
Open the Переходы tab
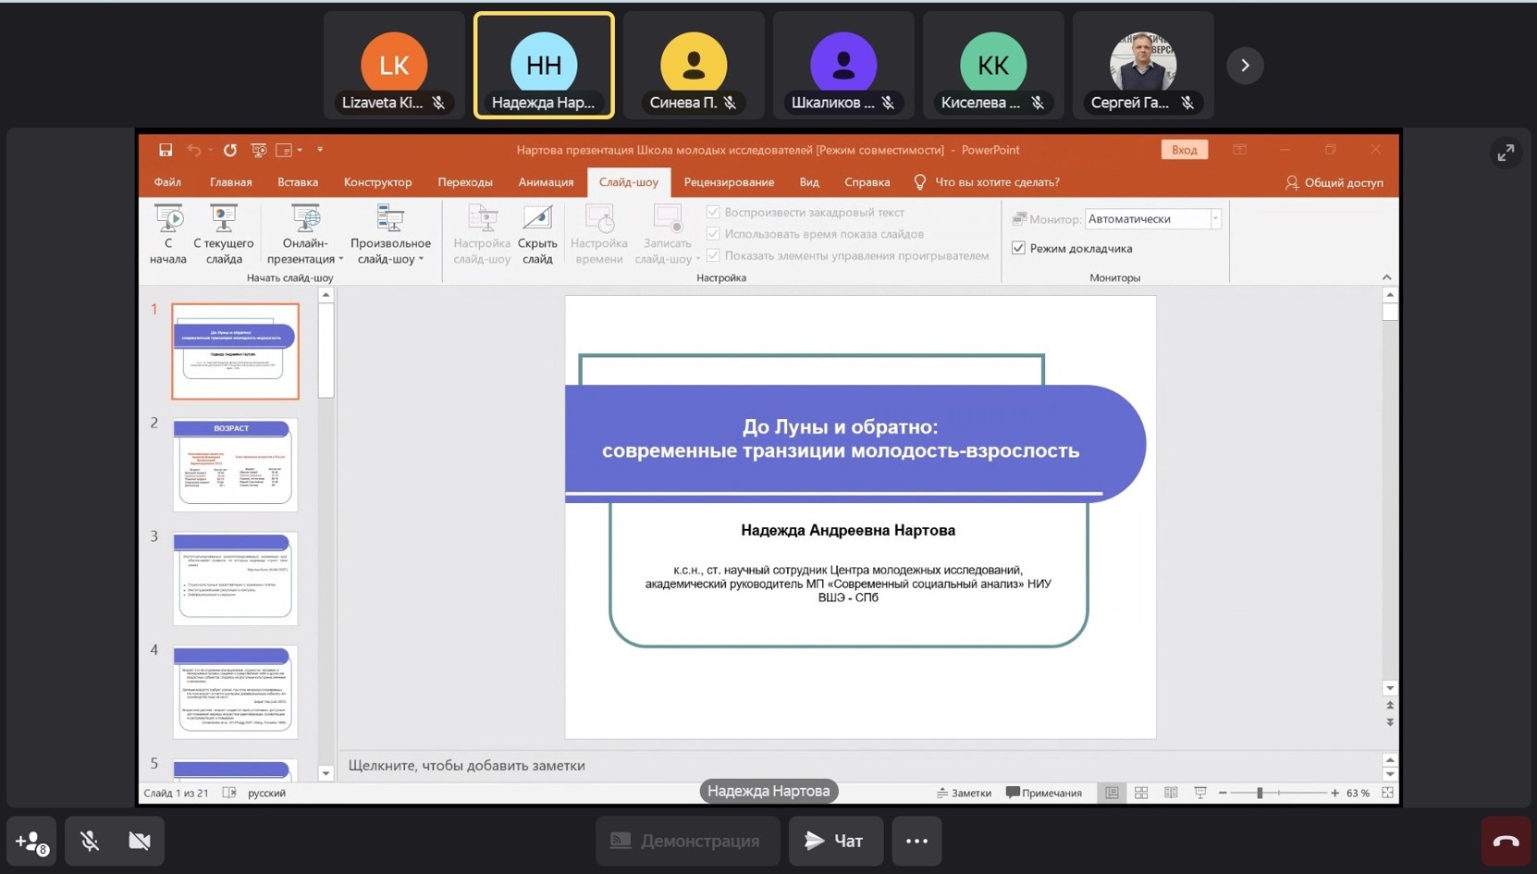coord(465,182)
